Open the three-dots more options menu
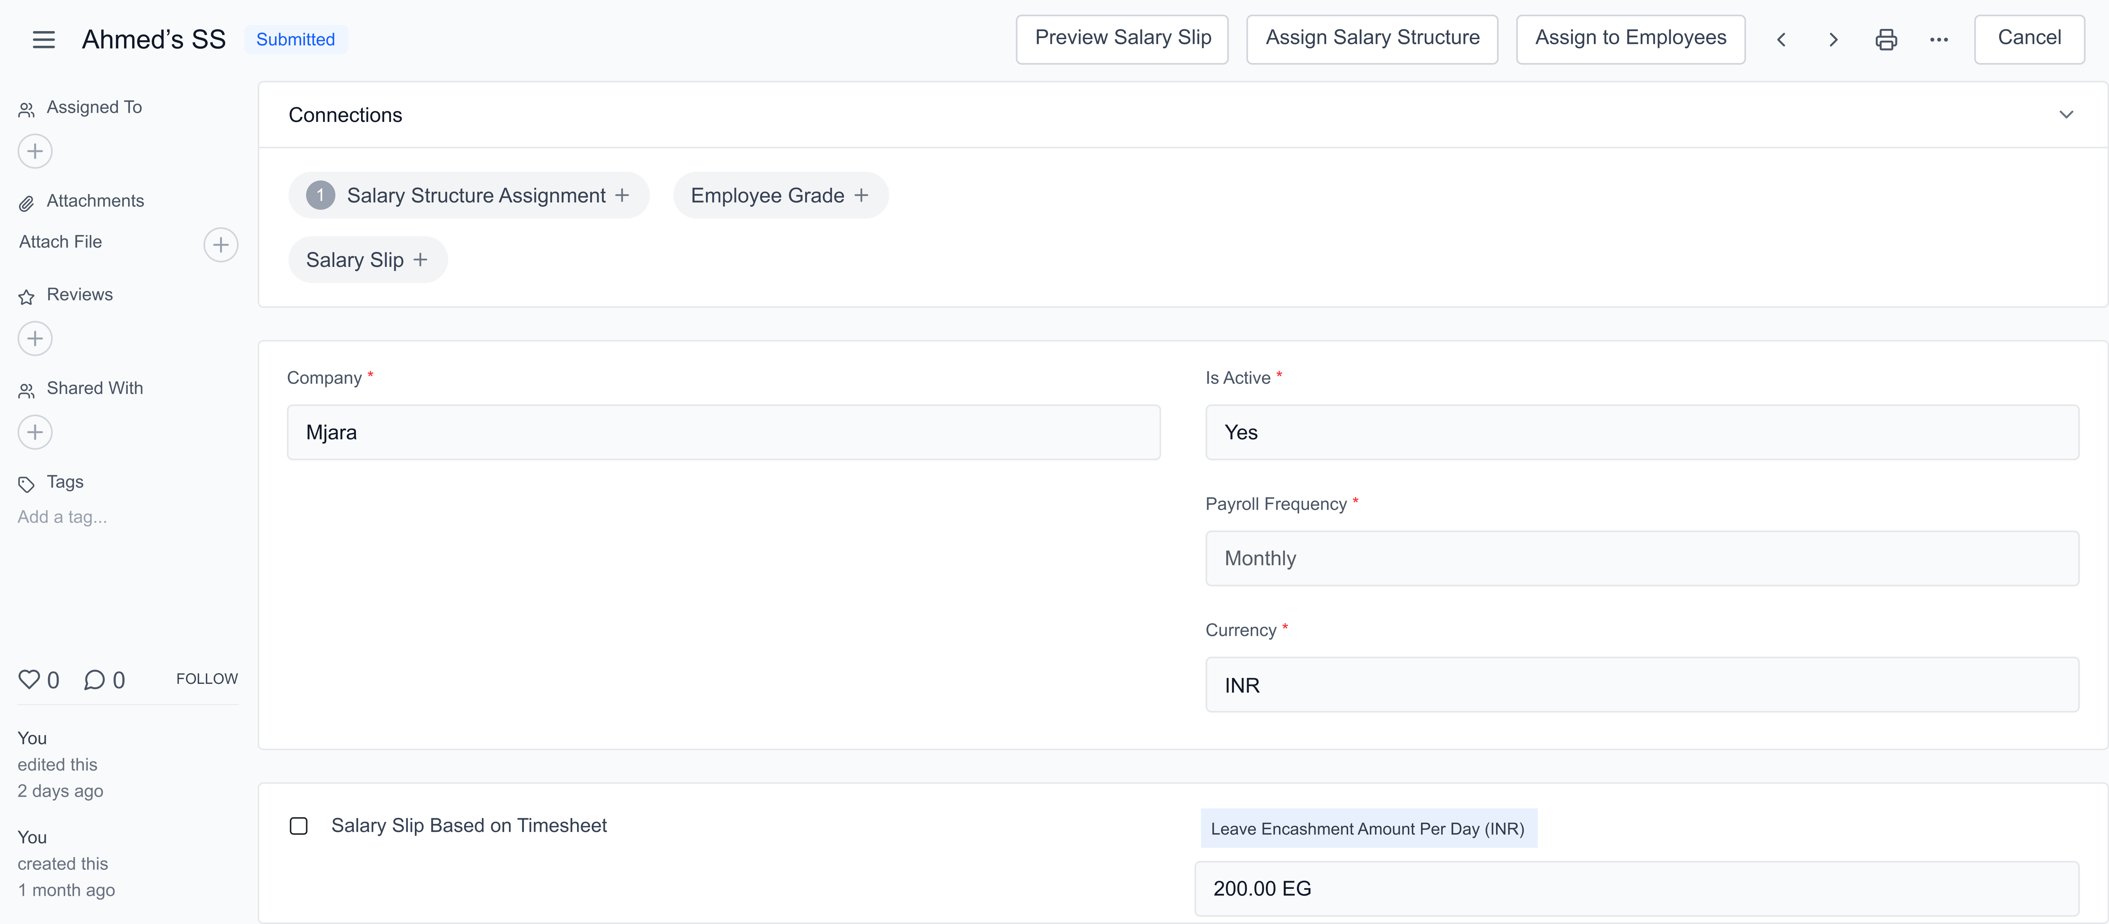Image resolution: width=2109 pixels, height=924 pixels. (x=1938, y=39)
